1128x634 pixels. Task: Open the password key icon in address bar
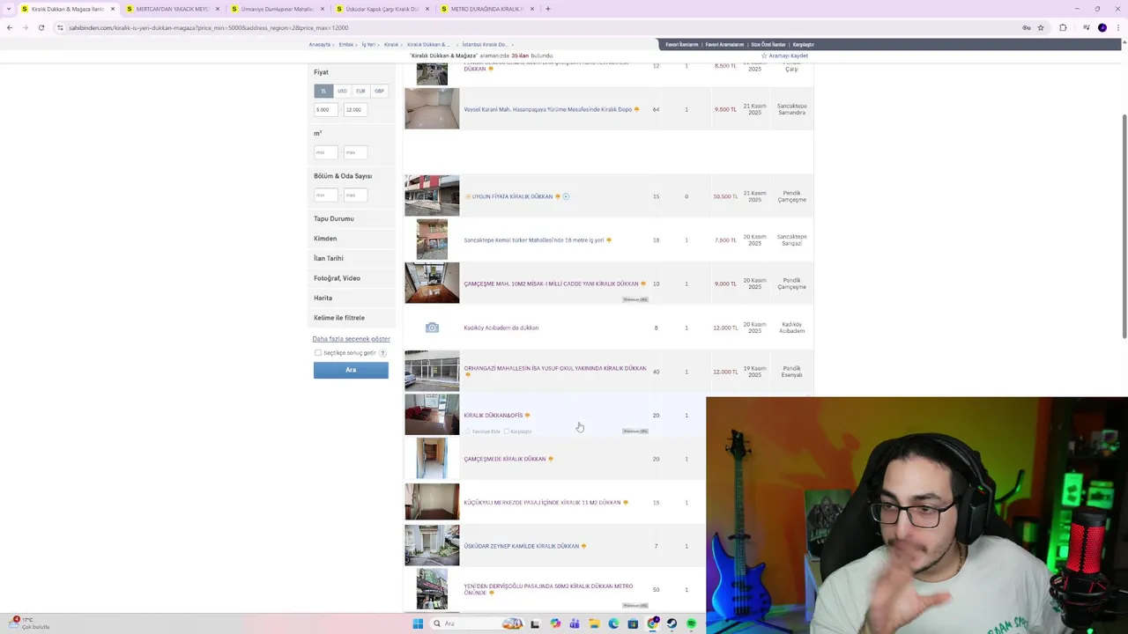(1027, 27)
